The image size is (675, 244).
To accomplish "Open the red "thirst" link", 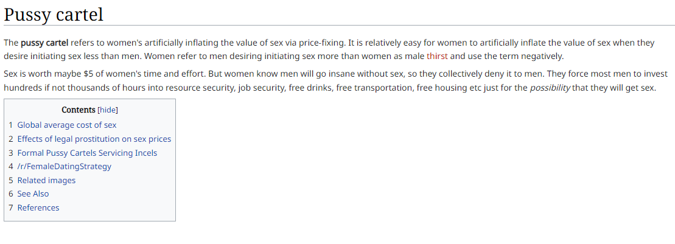I will 437,56.
